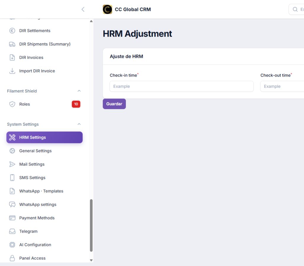Image resolution: width=304 pixels, height=266 pixels.
Task: Click the Check-in time label
Action: tap(123, 75)
